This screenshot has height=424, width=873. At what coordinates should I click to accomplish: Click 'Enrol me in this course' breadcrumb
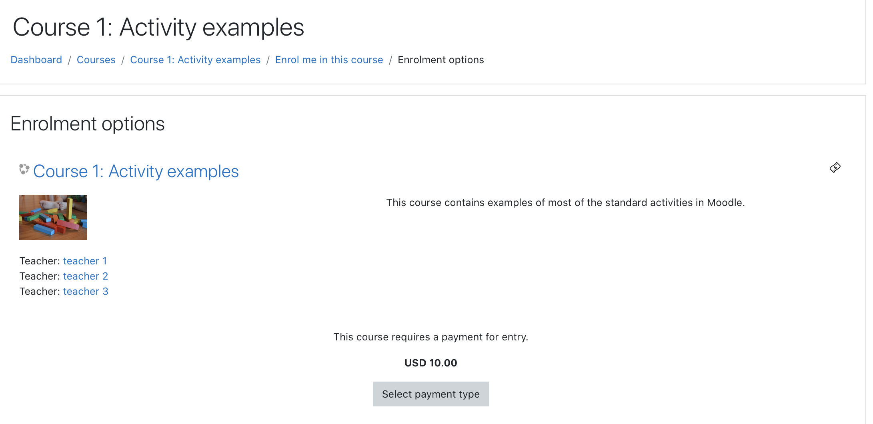pos(329,60)
